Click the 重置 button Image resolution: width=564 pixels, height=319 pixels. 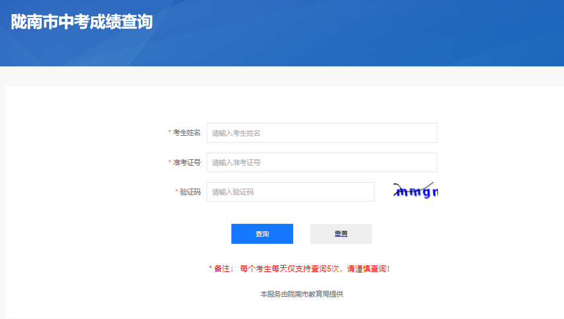(341, 234)
